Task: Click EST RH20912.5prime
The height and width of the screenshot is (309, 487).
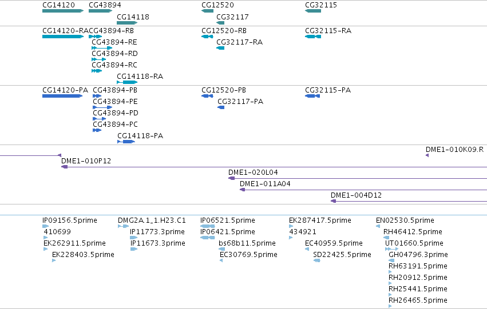Action: click(x=390, y=284)
